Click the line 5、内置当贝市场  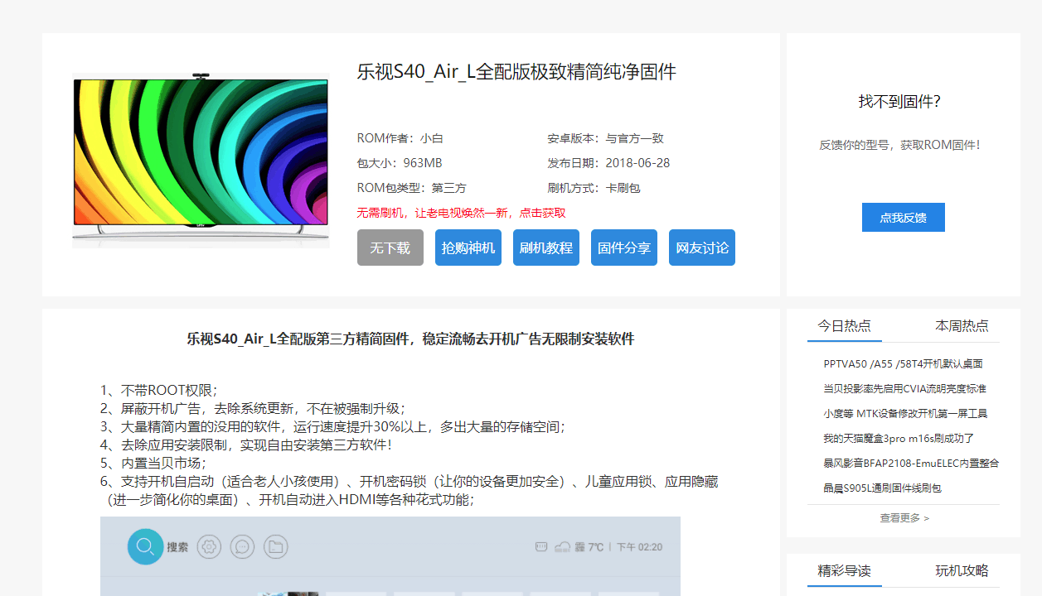tap(153, 463)
